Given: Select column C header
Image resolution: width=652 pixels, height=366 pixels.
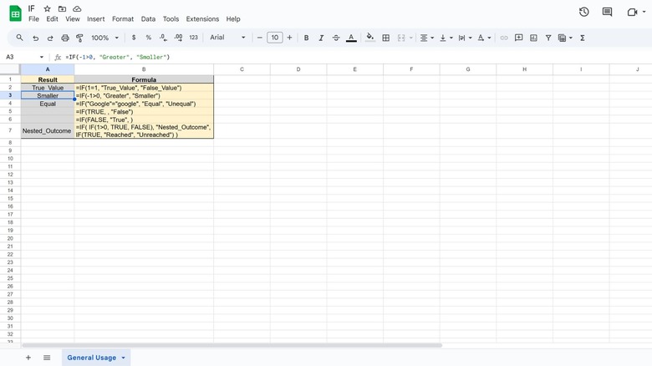Looking at the screenshot, I should point(242,69).
